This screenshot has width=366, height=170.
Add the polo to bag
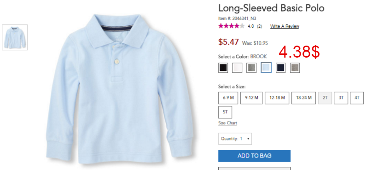[x=254, y=156]
